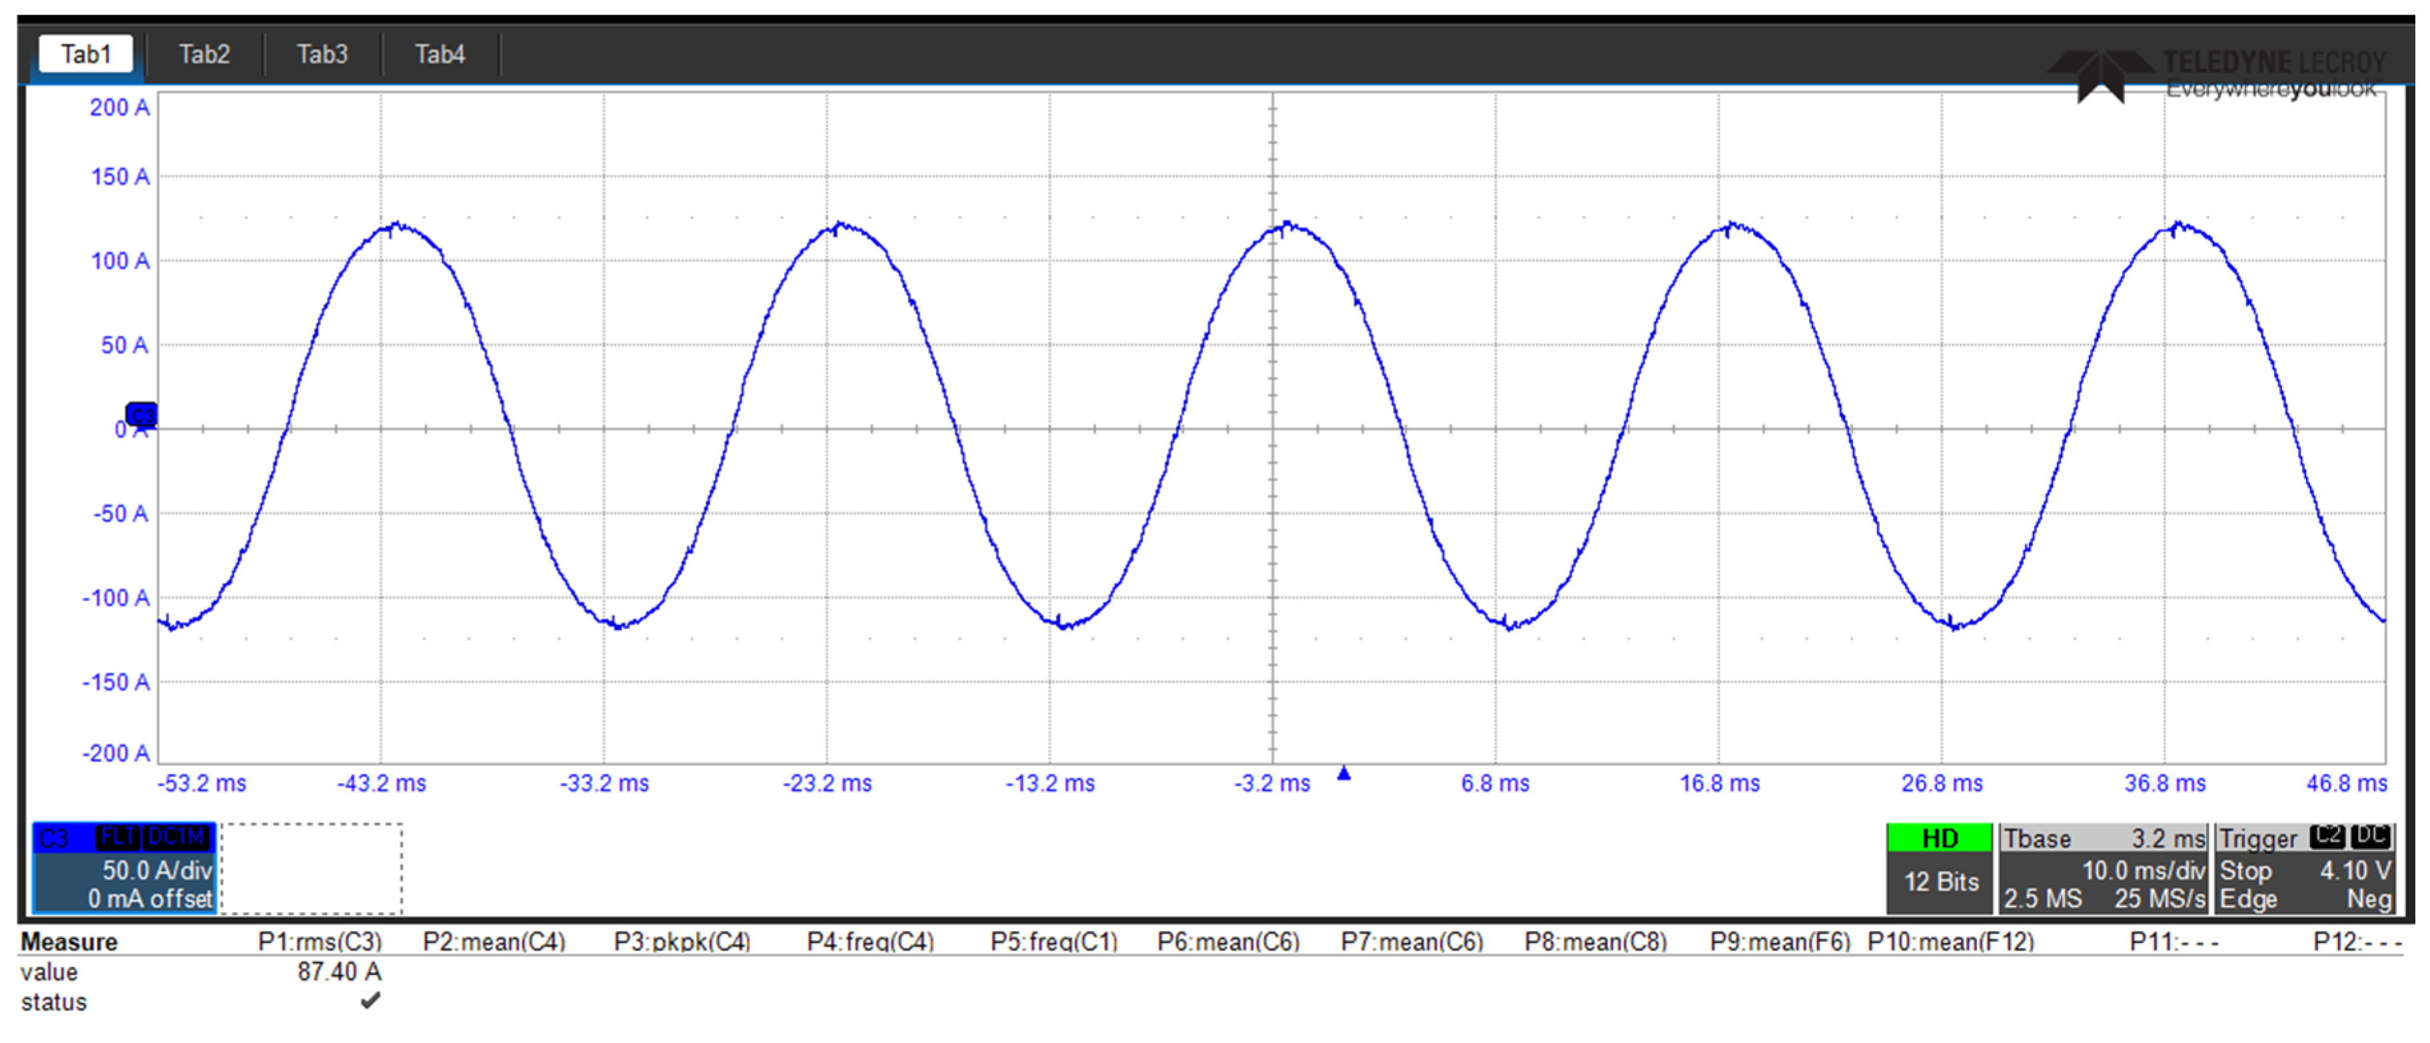Select Tab1
The image size is (2430, 1043).
click(x=86, y=55)
